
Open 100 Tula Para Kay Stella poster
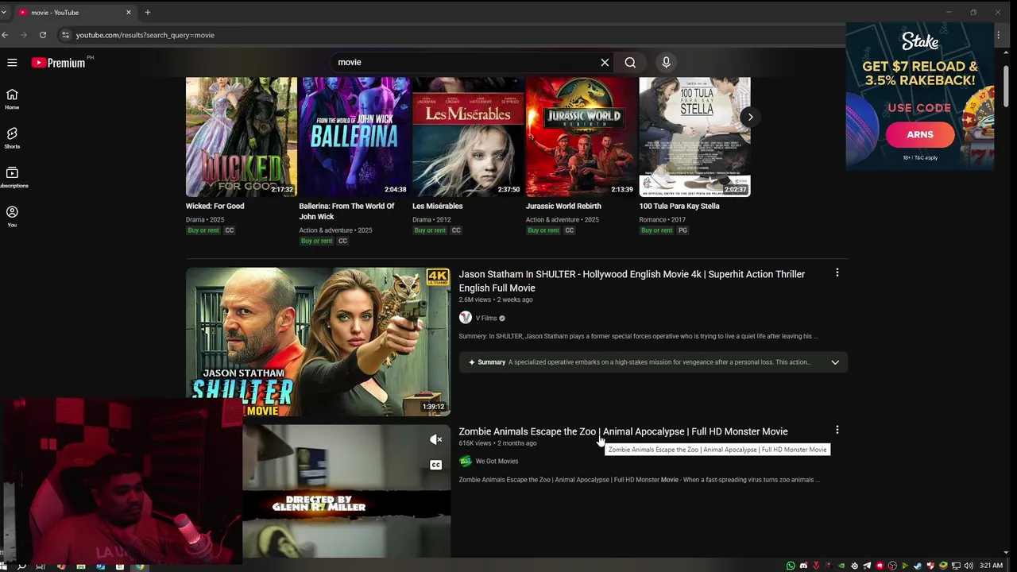(x=694, y=137)
